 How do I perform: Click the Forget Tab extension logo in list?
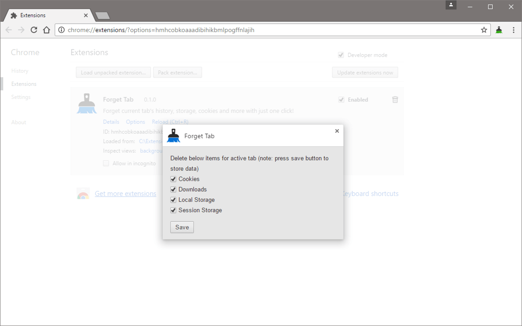[86, 104]
